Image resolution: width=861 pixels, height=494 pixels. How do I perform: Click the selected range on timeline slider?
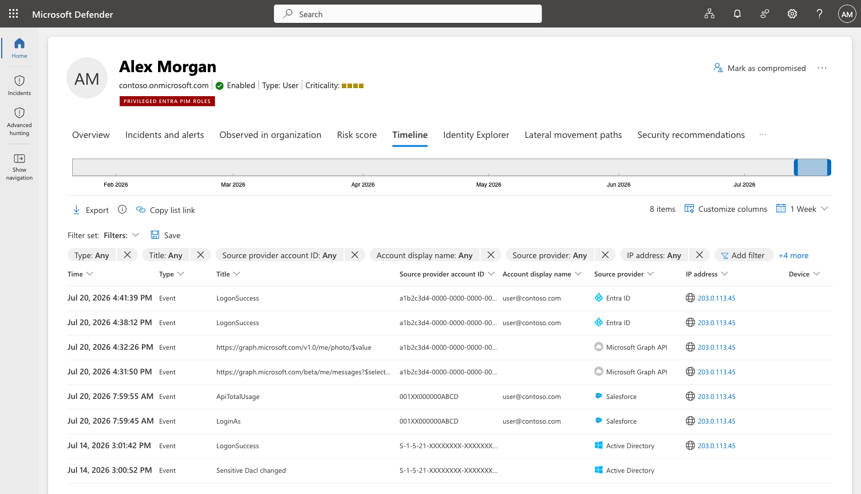coord(812,167)
